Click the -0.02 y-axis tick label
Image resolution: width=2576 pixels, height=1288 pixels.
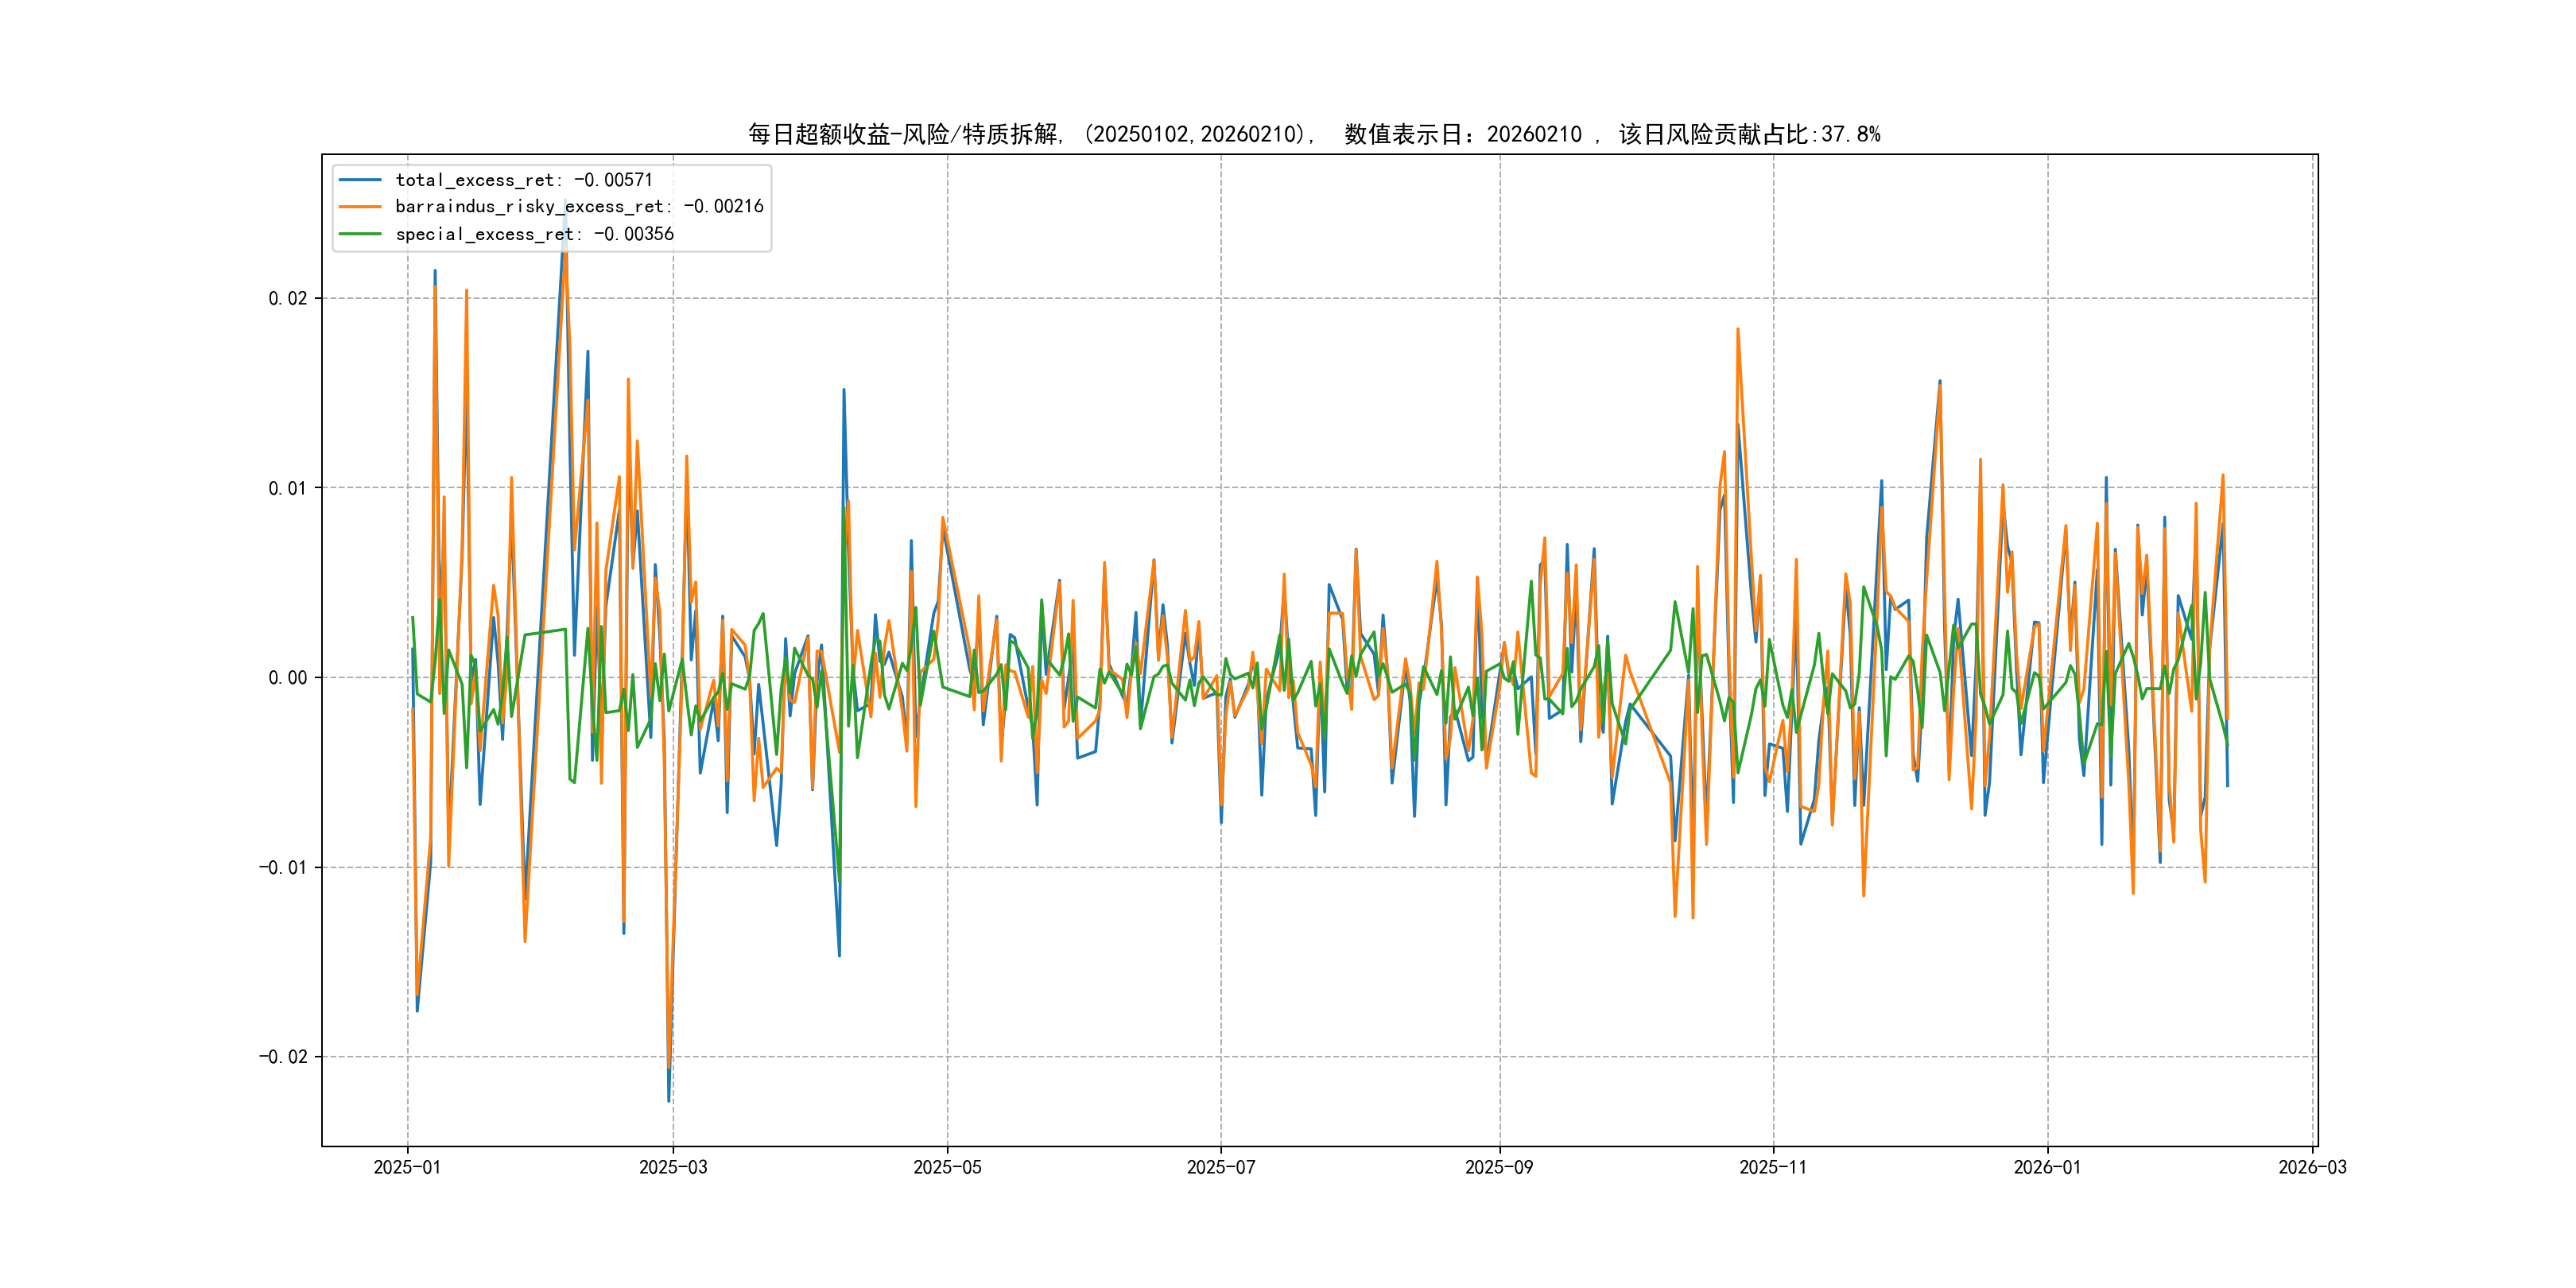coord(282,1057)
